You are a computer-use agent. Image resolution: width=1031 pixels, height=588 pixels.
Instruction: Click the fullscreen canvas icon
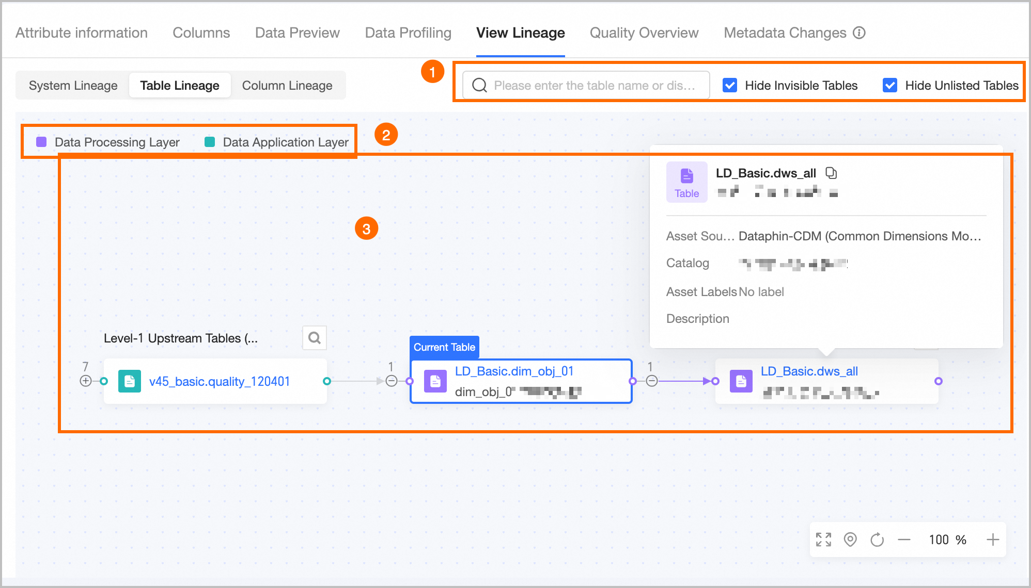pos(823,540)
